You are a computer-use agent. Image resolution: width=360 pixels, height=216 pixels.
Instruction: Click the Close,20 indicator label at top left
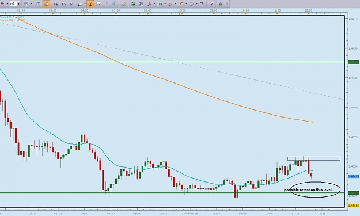(x=12, y=17)
